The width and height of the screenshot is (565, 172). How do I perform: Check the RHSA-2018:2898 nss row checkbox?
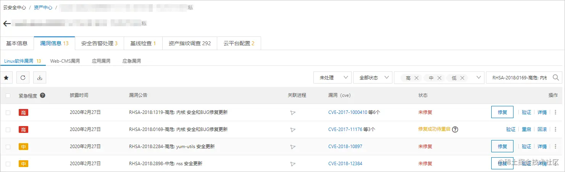click(x=8, y=164)
